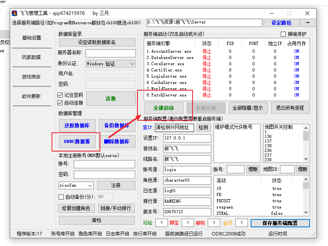
Task: Switch to the 基础设置 tab
Action: 31,38
